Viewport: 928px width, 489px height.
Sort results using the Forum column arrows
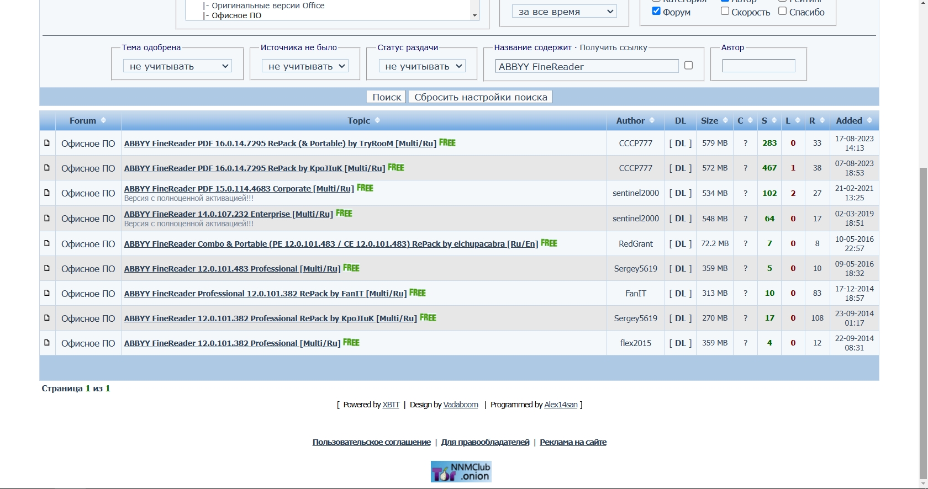(x=103, y=120)
